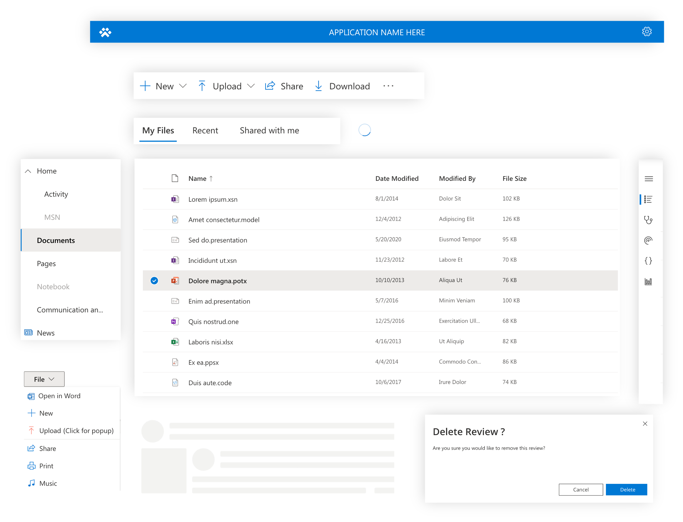
Task: Check the file selection indicator circle
Action: pos(154,280)
